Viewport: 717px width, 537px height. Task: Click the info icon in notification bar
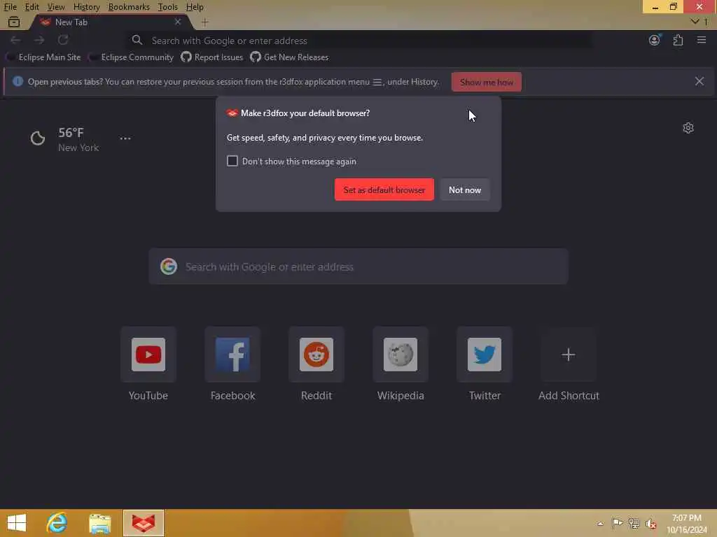coord(18,81)
